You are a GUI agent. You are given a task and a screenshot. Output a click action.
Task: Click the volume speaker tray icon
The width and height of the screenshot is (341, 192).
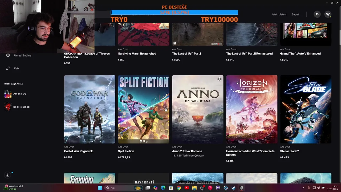319,188
